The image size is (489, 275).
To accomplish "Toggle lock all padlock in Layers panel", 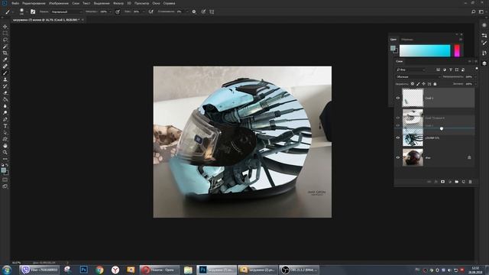I will [x=435, y=84].
